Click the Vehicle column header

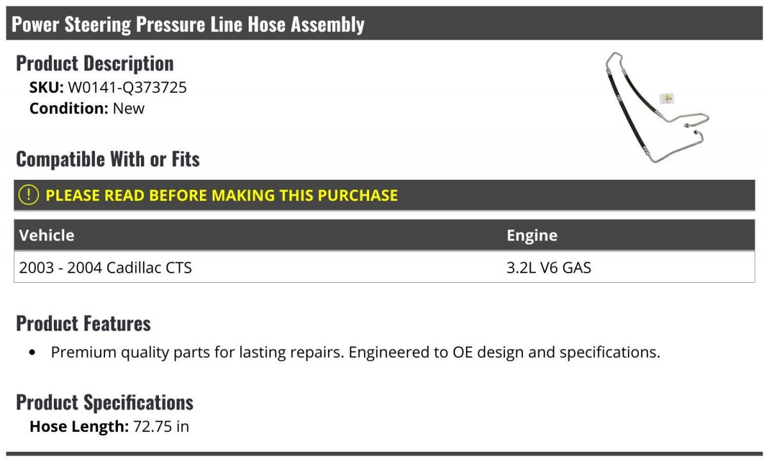(47, 235)
